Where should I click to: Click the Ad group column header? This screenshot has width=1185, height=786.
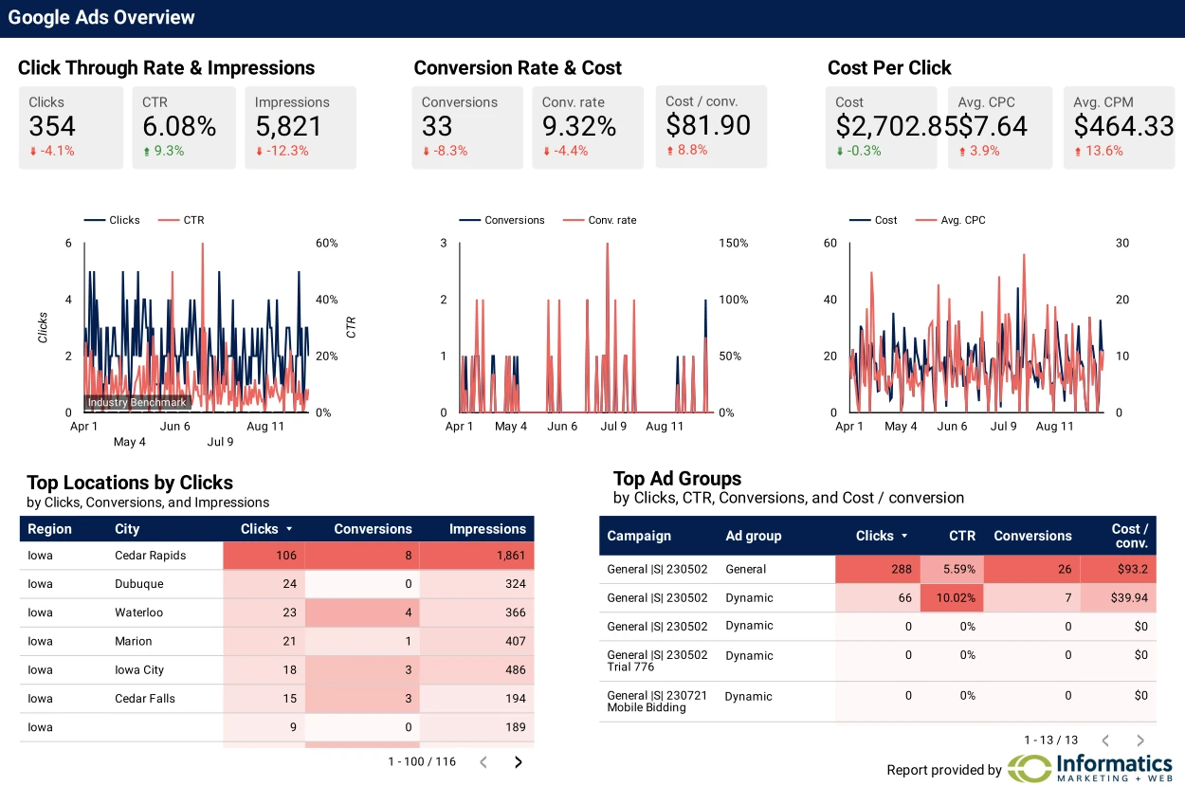click(x=754, y=536)
